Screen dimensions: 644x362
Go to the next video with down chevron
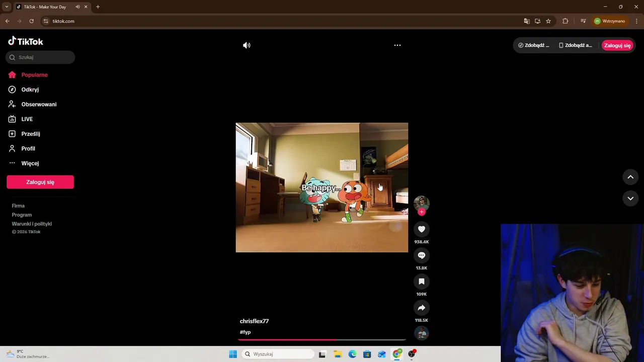tap(630, 199)
